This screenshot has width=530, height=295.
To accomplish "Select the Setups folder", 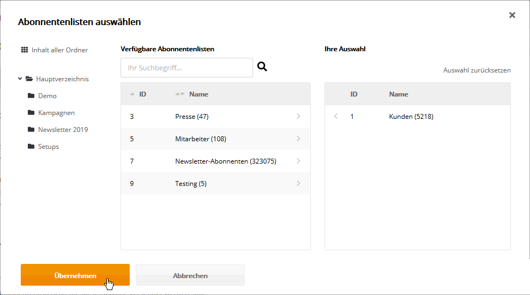I will click(x=49, y=146).
